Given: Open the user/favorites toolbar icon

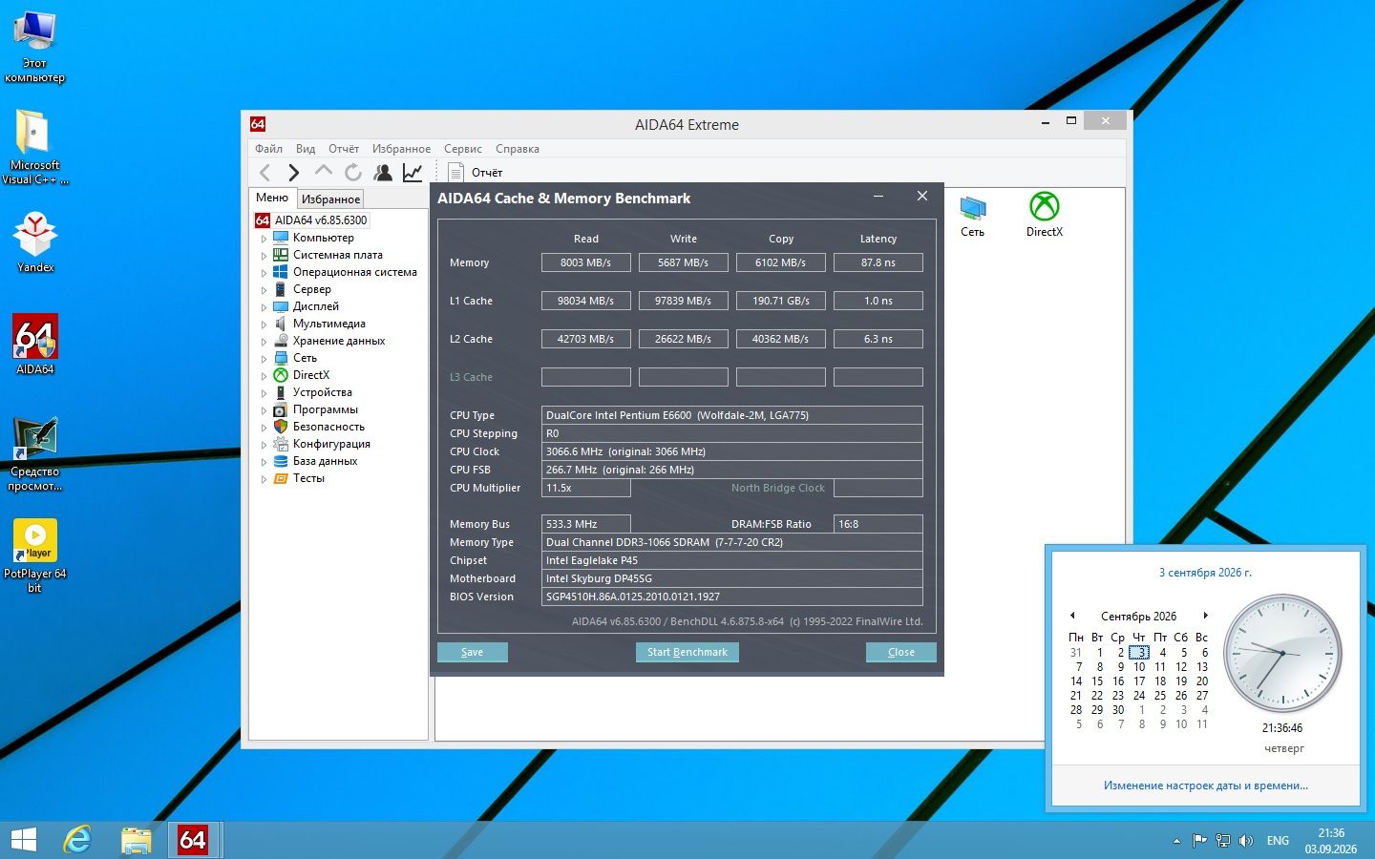Looking at the screenshot, I should pos(383,173).
